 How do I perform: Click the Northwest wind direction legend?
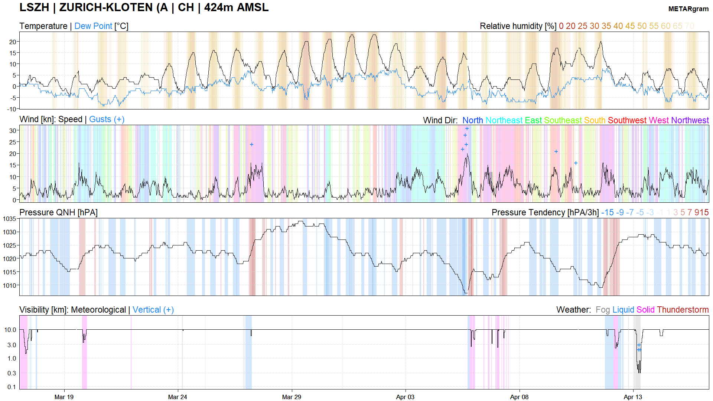[x=690, y=120]
